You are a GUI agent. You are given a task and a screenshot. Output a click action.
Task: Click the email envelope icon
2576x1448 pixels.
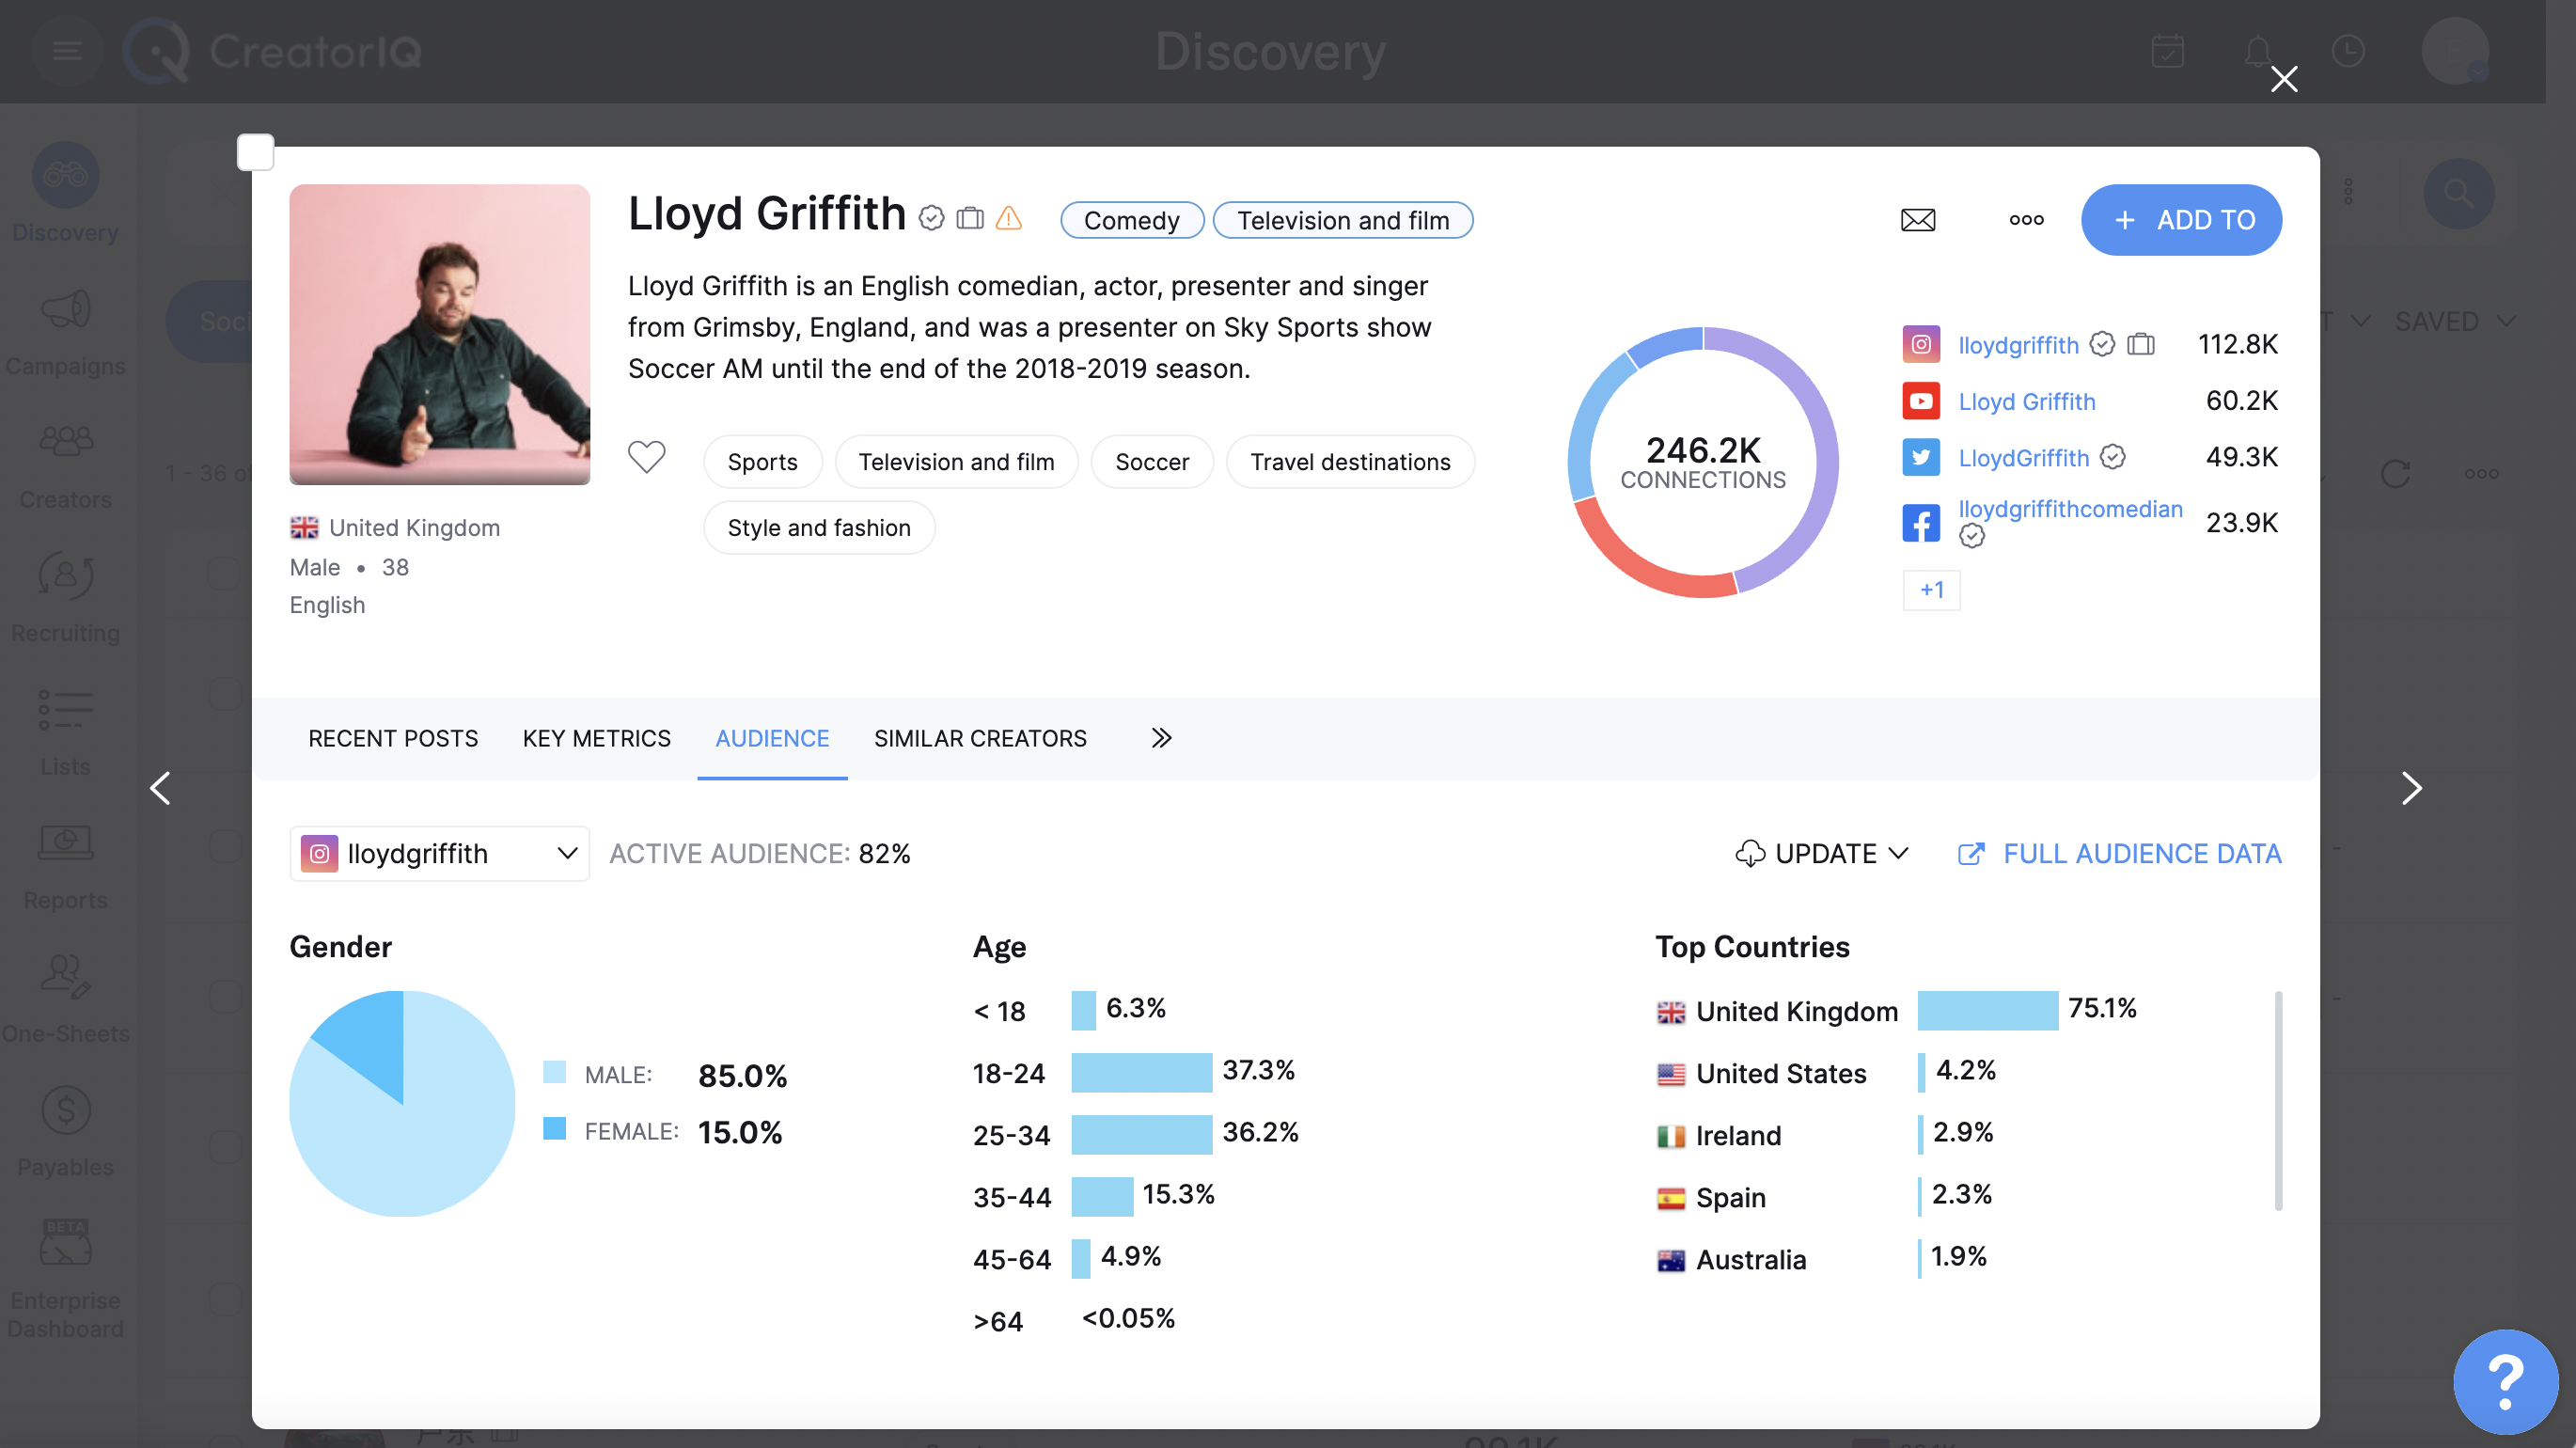tap(1918, 219)
